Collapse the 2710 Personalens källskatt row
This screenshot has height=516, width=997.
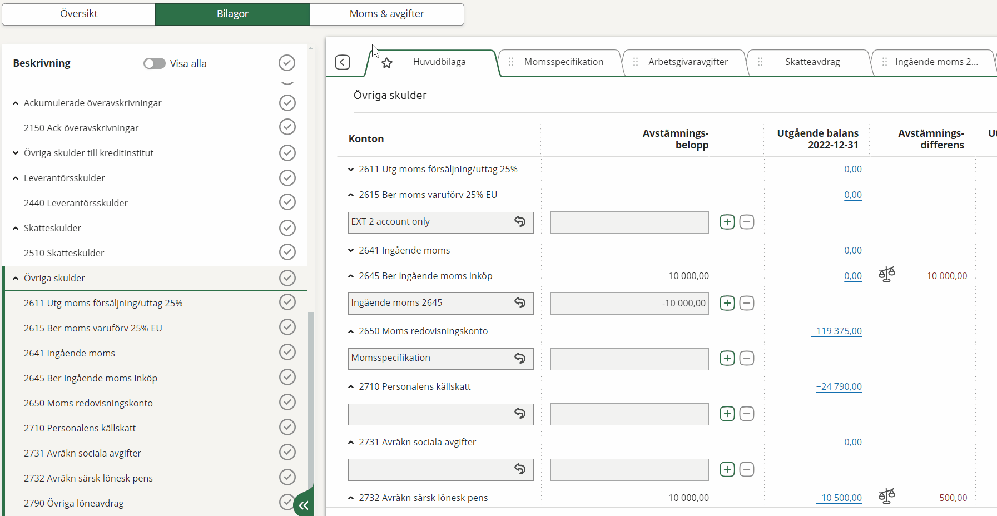351,387
